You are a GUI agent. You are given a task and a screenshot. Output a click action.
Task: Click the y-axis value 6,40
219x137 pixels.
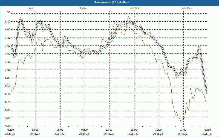[8, 94]
